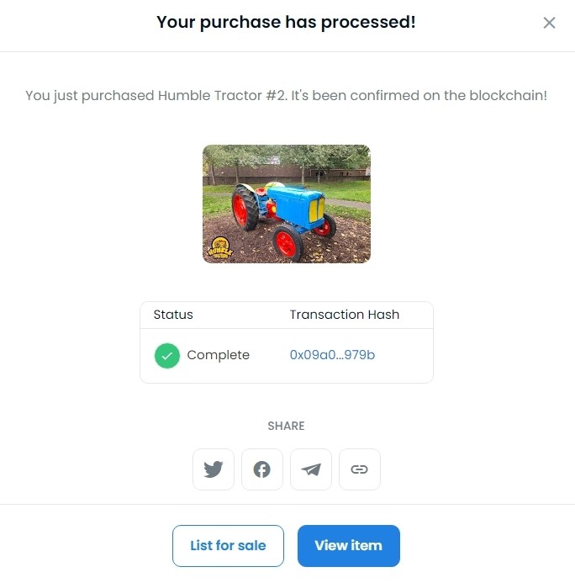Share the purchase on Twitter
The width and height of the screenshot is (575, 583).
pos(214,469)
